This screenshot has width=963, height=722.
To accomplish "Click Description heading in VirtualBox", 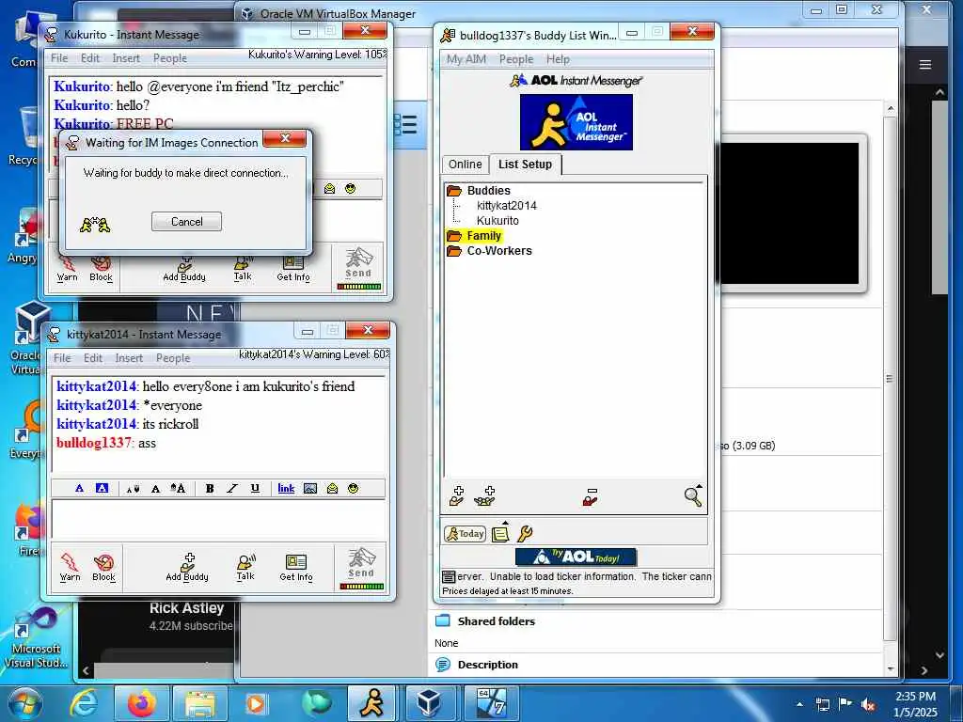I will (488, 665).
